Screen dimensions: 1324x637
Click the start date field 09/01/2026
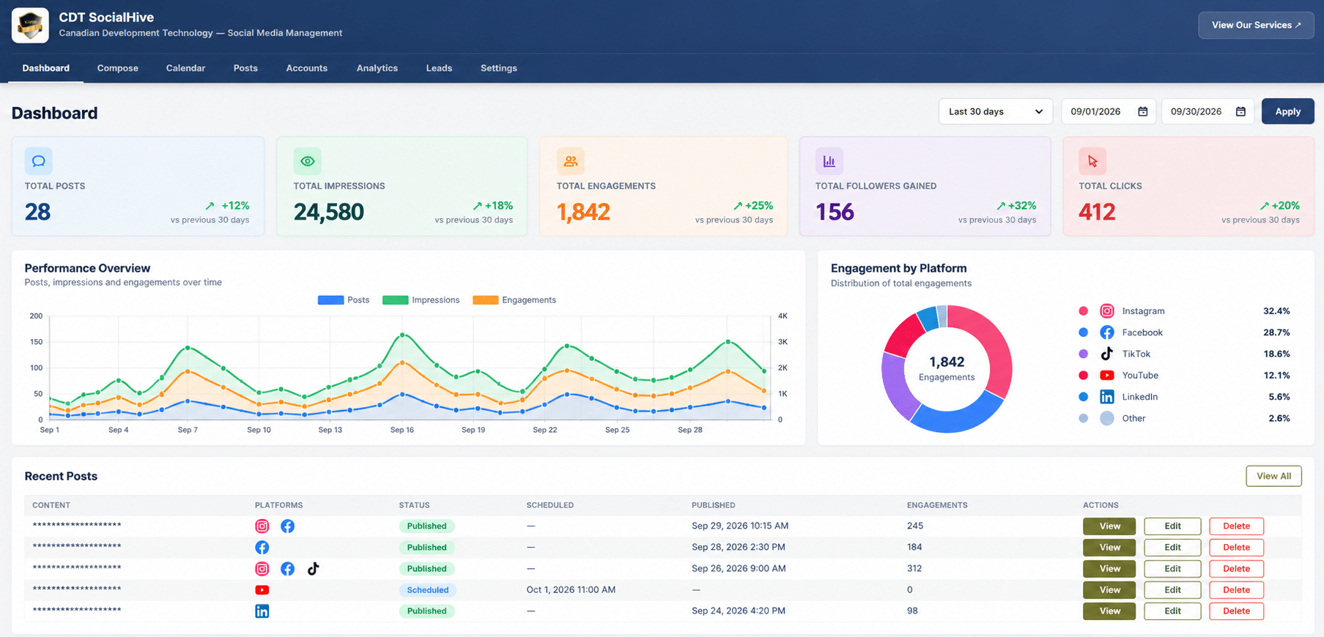pyautogui.click(x=1109, y=112)
